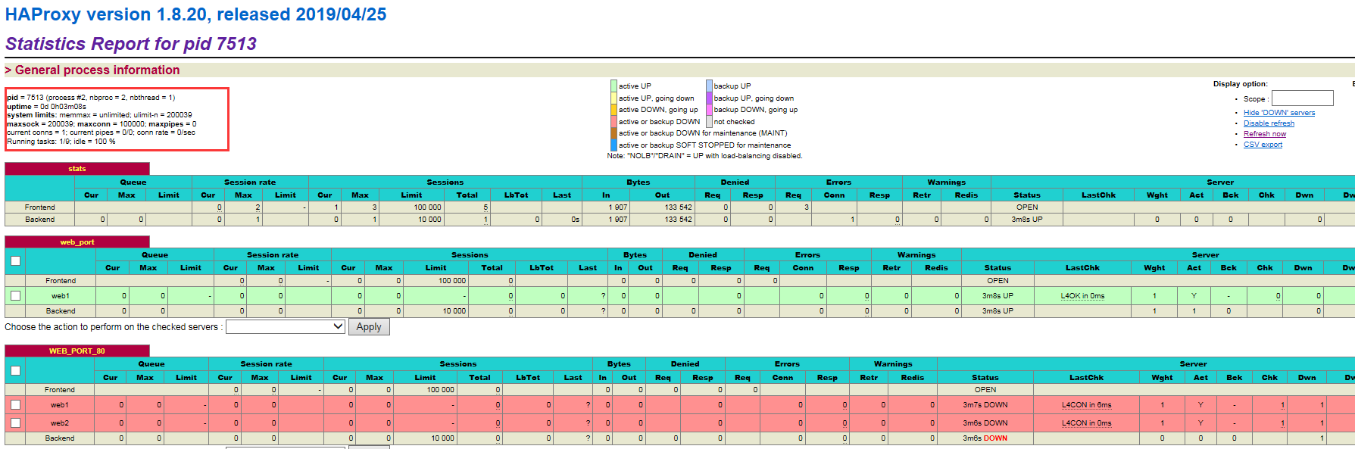Viewport: 1355px width, 449px height.
Task: Click 'Statistics Report for pid 7513' heading
Action: coord(131,44)
